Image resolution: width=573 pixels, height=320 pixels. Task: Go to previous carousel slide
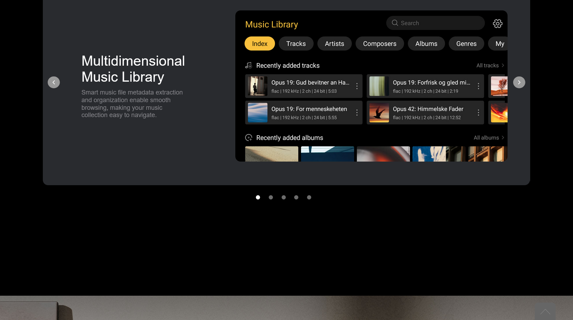click(x=54, y=82)
